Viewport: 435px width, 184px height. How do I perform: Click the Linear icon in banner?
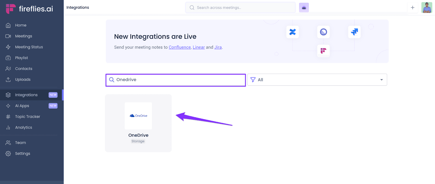[x=324, y=32]
